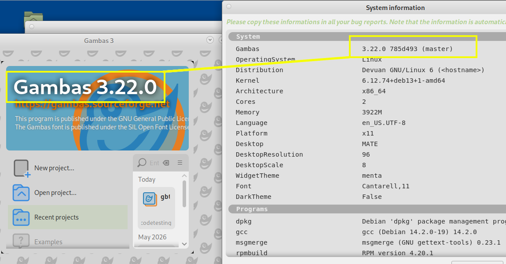The height and width of the screenshot is (264, 506).
Task: Click the Gambas row label
Action: tap(248, 49)
